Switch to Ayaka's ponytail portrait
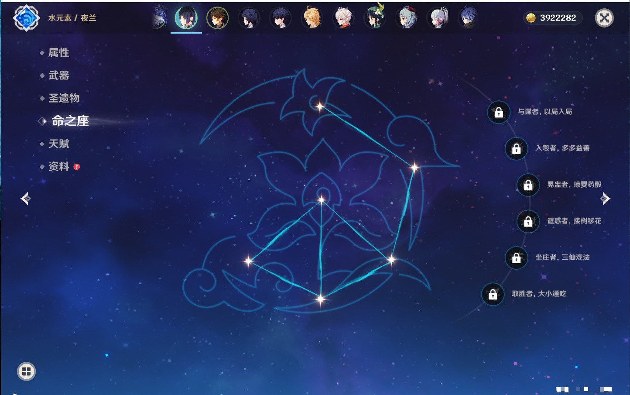 coord(438,18)
